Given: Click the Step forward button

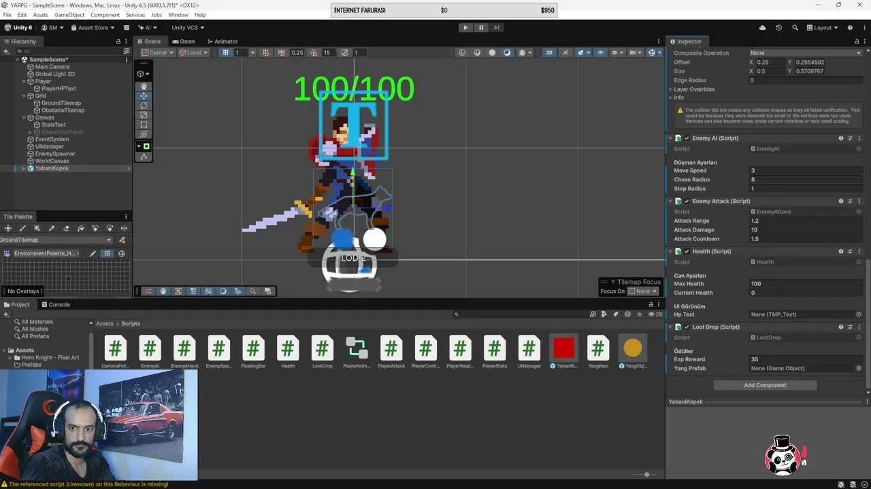Looking at the screenshot, I should click(497, 28).
